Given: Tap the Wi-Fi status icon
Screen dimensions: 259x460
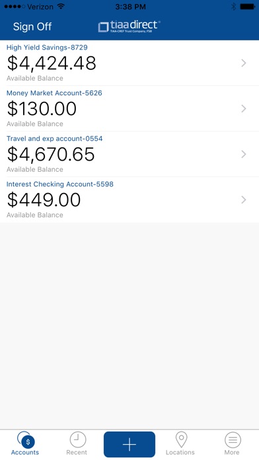Looking at the screenshot, I should (x=61, y=7).
